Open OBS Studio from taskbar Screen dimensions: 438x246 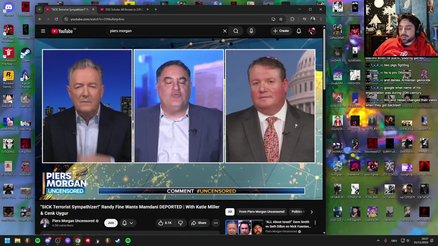(57, 241)
